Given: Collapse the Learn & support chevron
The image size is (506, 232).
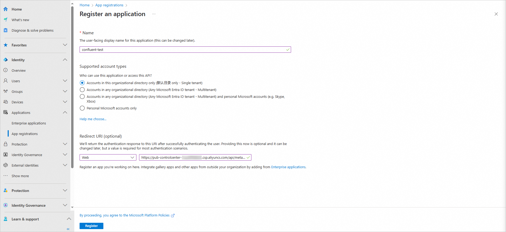Looking at the screenshot, I should (x=69, y=219).
